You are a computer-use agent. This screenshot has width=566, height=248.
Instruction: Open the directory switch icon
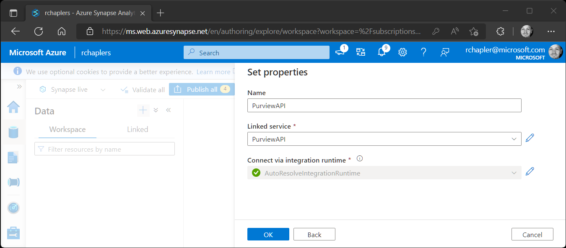[x=361, y=52]
